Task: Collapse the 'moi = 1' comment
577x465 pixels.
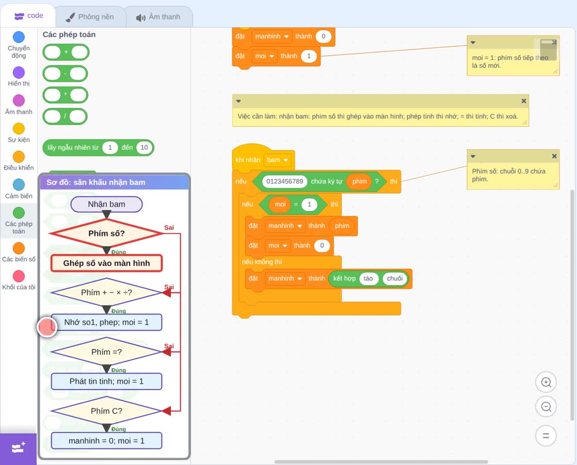Action: (473, 42)
